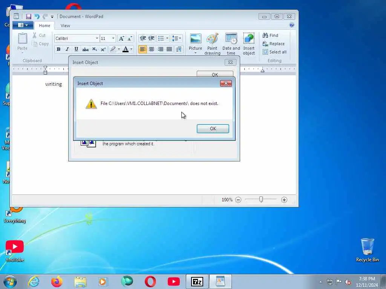The width and height of the screenshot is (386, 289).
Task: Click the Shrink font icon
Action: point(130,38)
